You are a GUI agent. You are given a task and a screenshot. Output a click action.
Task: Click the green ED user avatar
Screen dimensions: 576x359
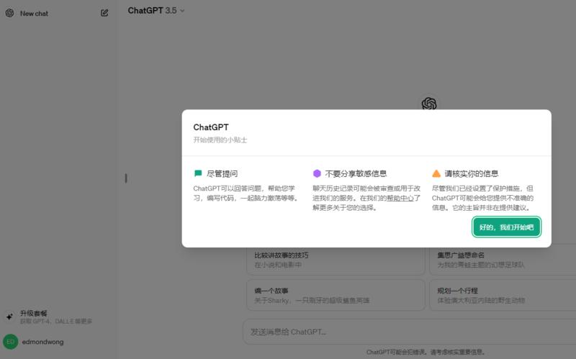coord(10,342)
